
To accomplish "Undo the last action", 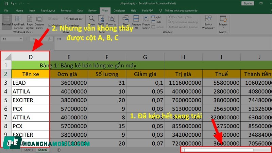I will pos(12,3).
